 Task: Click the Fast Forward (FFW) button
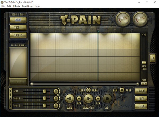coord(98,98)
